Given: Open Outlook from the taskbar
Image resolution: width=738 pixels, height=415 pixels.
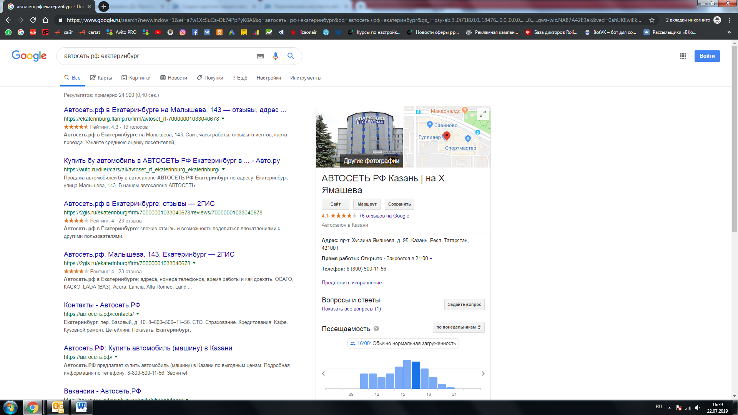Looking at the screenshot, I should (x=58, y=407).
